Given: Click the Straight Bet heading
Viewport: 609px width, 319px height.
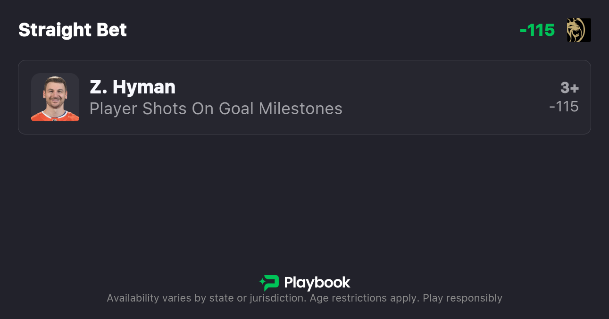Looking at the screenshot, I should pos(73,30).
